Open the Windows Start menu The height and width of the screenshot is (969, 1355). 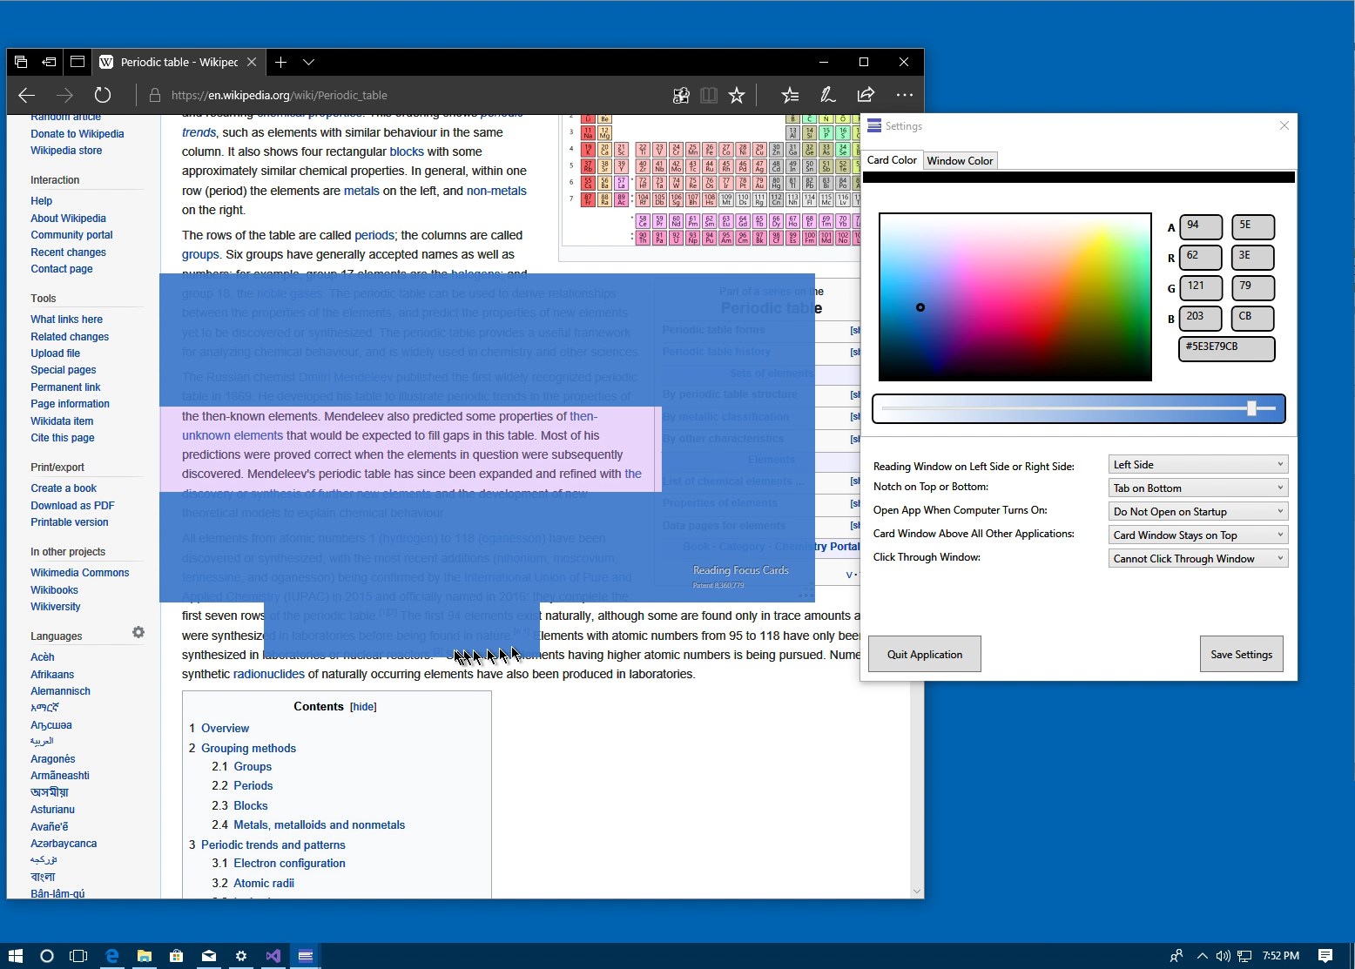tap(16, 956)
